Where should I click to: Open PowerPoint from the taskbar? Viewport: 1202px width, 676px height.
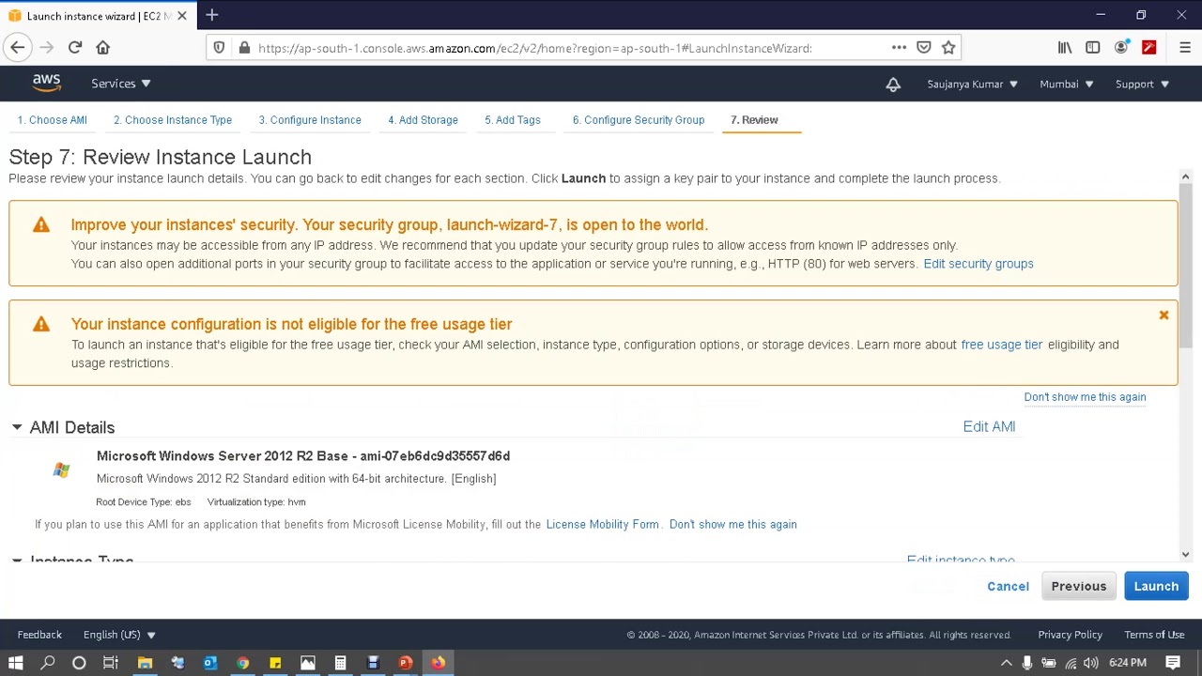point(406,663)
